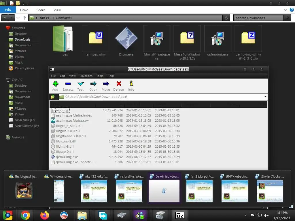Switch to the Explorer Home ribbon tab
Screen dimensions: 295x221
click(24, 10)
